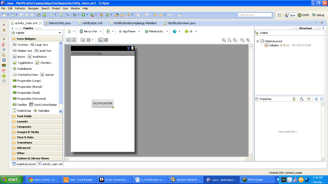Switch to Debug perspective
Screen dimensions: 328x184
coord(318,15)
